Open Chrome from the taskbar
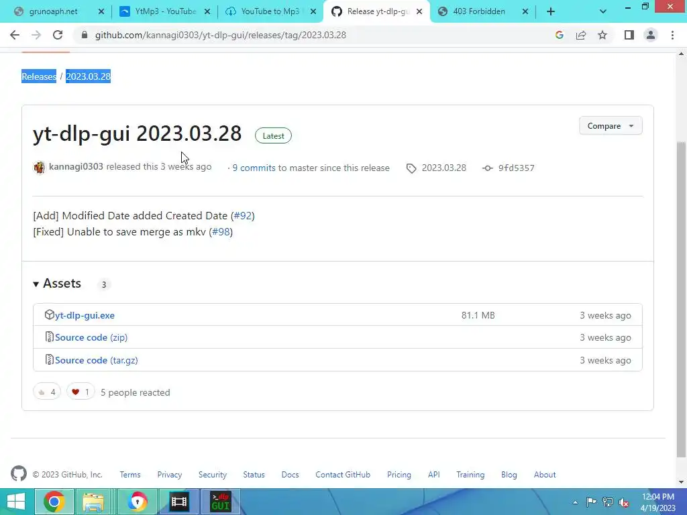Image resolution: width=687 pixels, height=515 pixels. [54, 502]
